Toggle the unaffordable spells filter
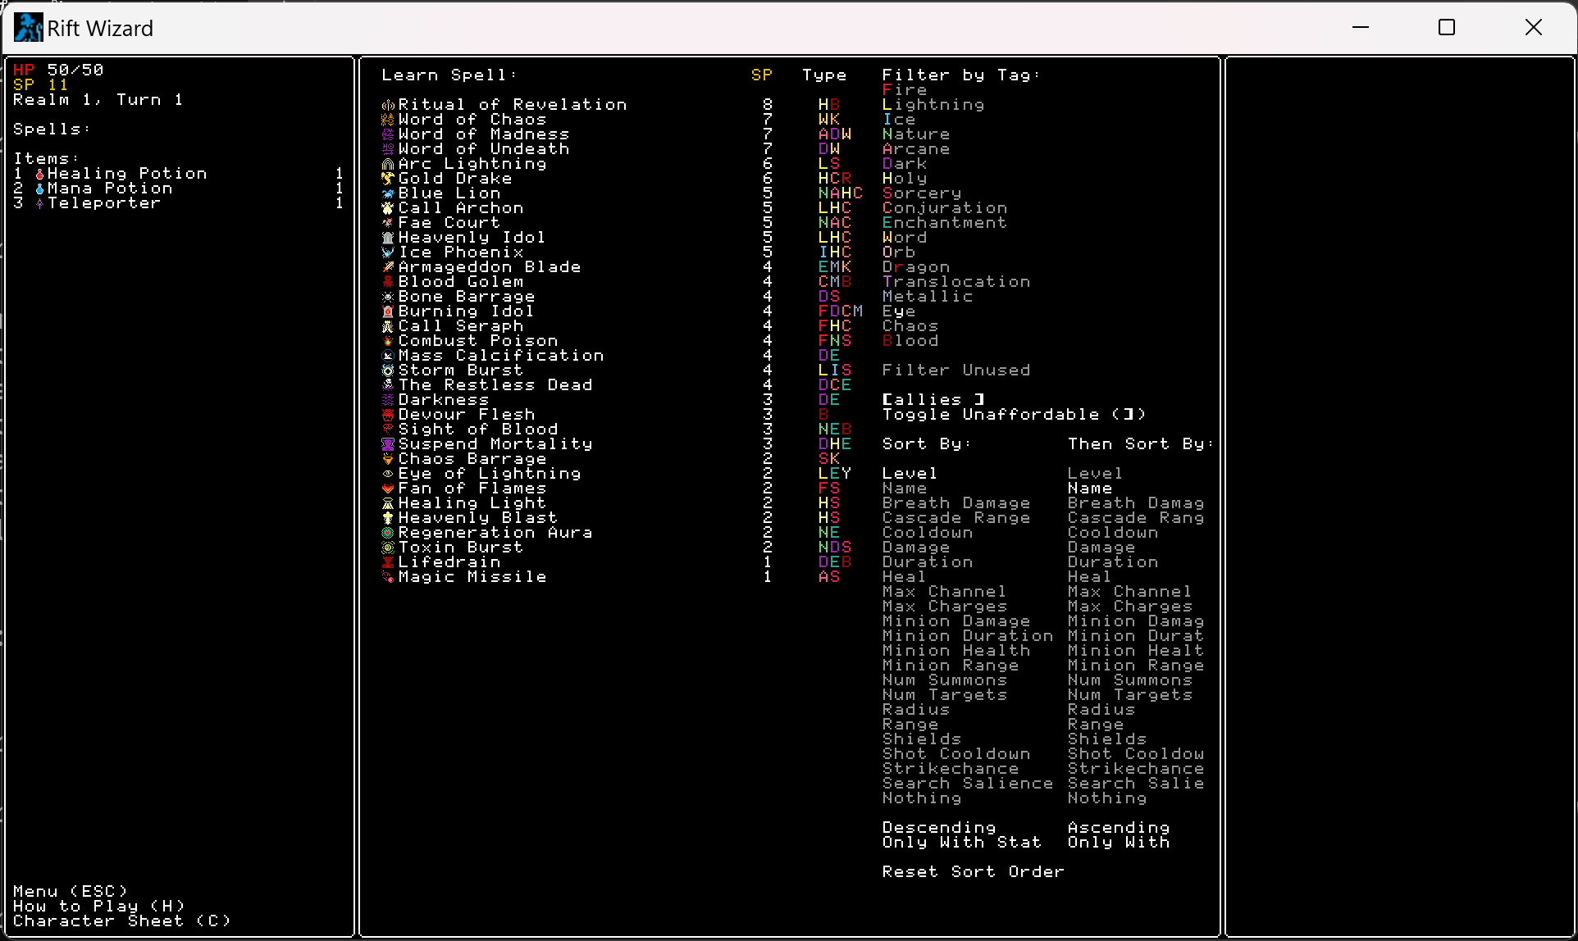Screen dimensions: 1578x941 [1013, 415]
